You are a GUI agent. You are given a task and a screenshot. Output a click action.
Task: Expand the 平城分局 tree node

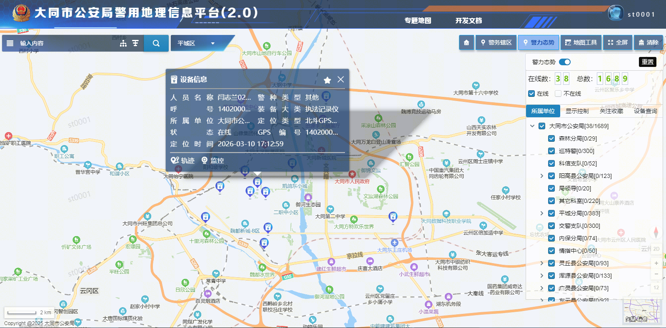click(542, 213)
